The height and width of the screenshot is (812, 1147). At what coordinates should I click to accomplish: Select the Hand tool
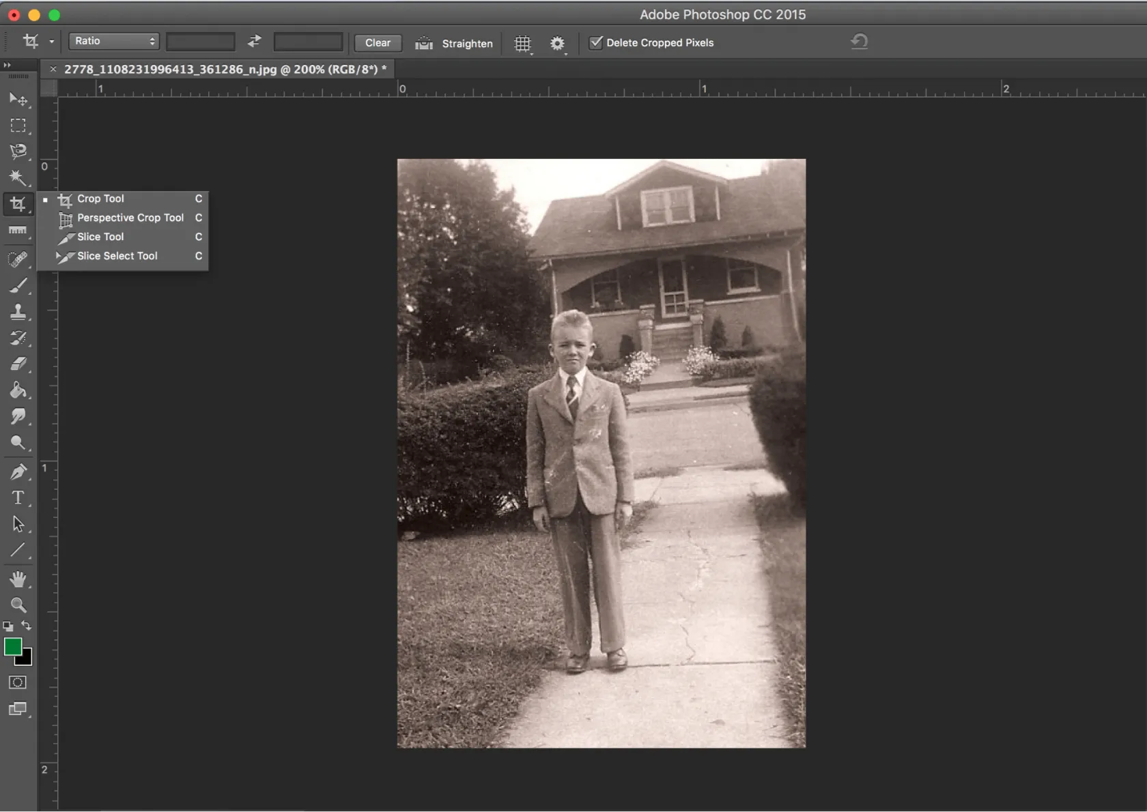(18, 579)
